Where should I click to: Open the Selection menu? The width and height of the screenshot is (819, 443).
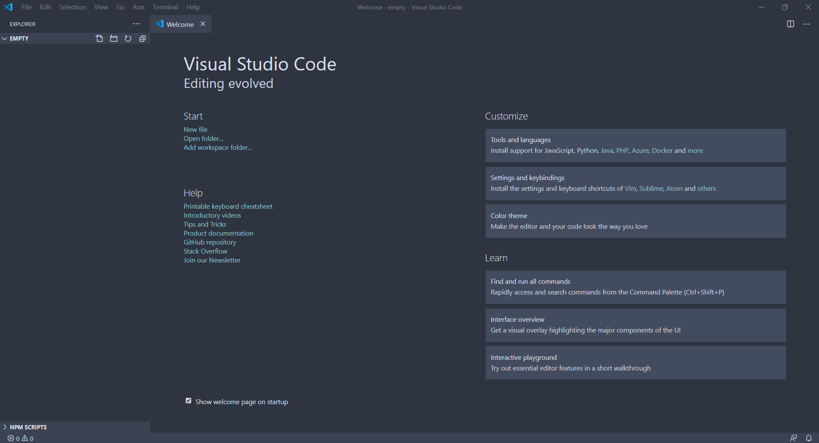point(72,7)
